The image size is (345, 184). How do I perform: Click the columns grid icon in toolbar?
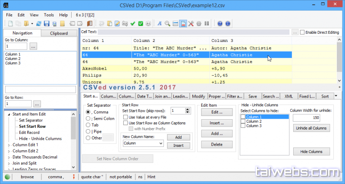coord(207,24)
